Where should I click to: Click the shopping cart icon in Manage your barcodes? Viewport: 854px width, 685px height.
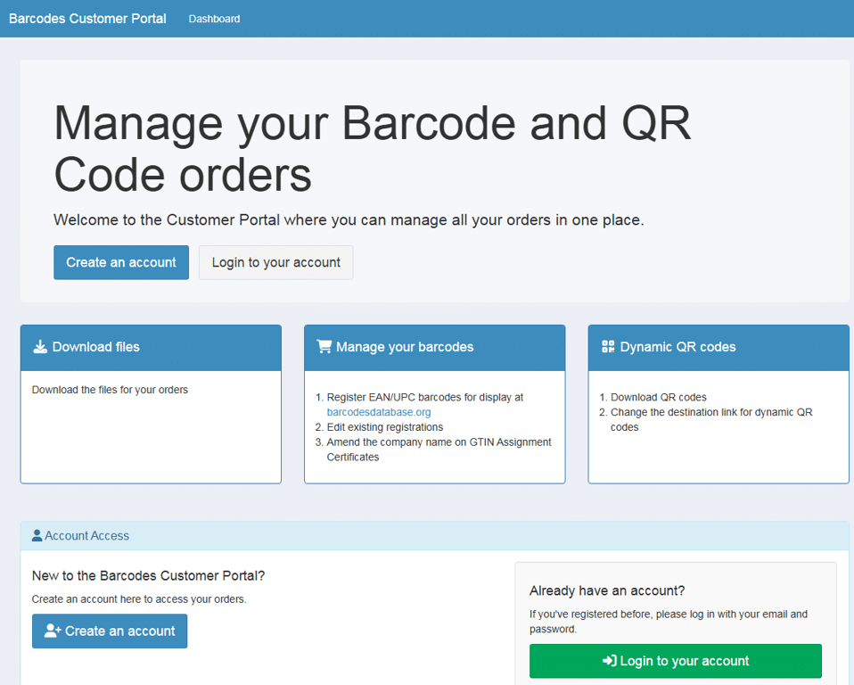point(324,347)
